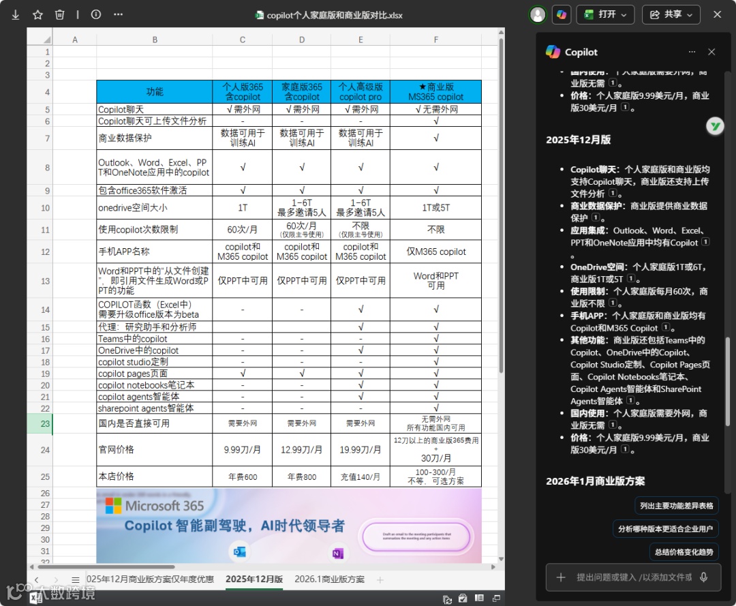Viewport: 736px width, 606px height.
Task: Open the 打开 dropdown button
Action: (606, 14)
